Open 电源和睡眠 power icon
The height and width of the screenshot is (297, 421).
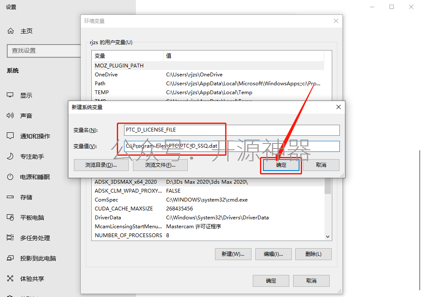click(x=10, y=177)
